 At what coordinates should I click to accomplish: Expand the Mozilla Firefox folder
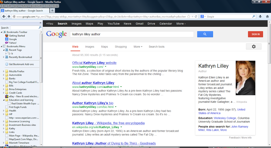coord(4,71)
